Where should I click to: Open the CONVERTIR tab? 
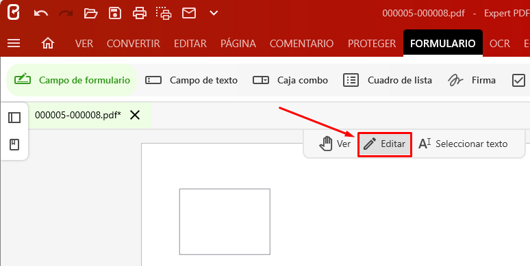[x=133, y=44]
